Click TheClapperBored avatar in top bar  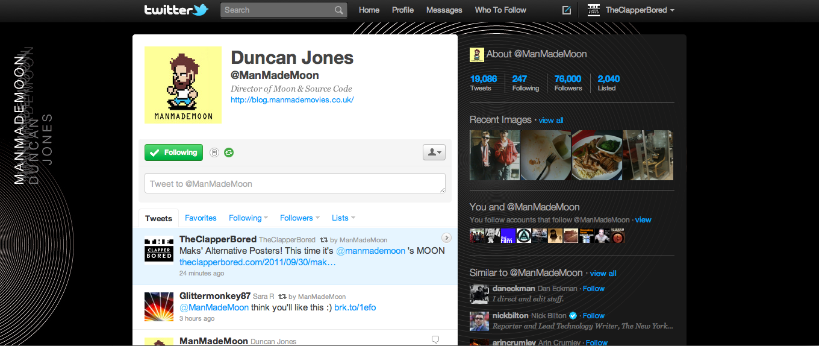tap(593, 10)
